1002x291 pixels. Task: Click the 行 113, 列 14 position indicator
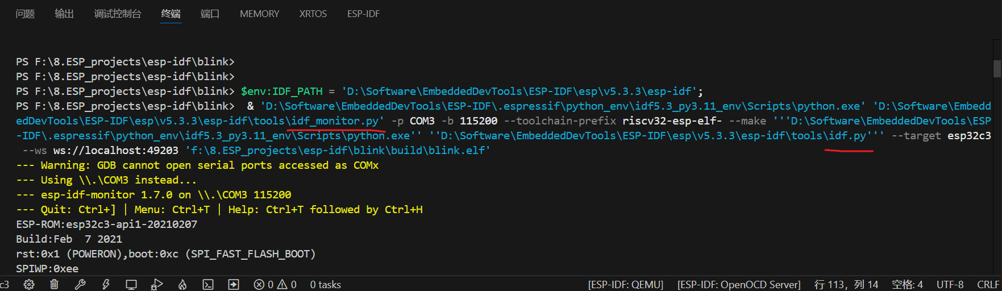(x=846, y=284)
